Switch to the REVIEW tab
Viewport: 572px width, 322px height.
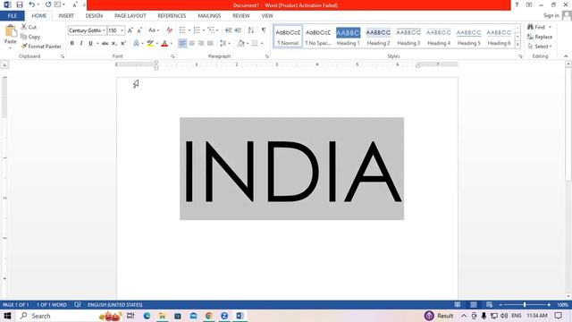[241, 16]
